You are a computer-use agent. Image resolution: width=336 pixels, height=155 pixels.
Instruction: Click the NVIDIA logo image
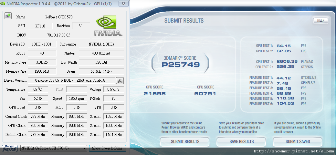point(108,26)
